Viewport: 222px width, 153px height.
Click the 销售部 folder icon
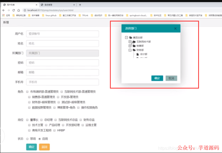(x=134, y=45)
